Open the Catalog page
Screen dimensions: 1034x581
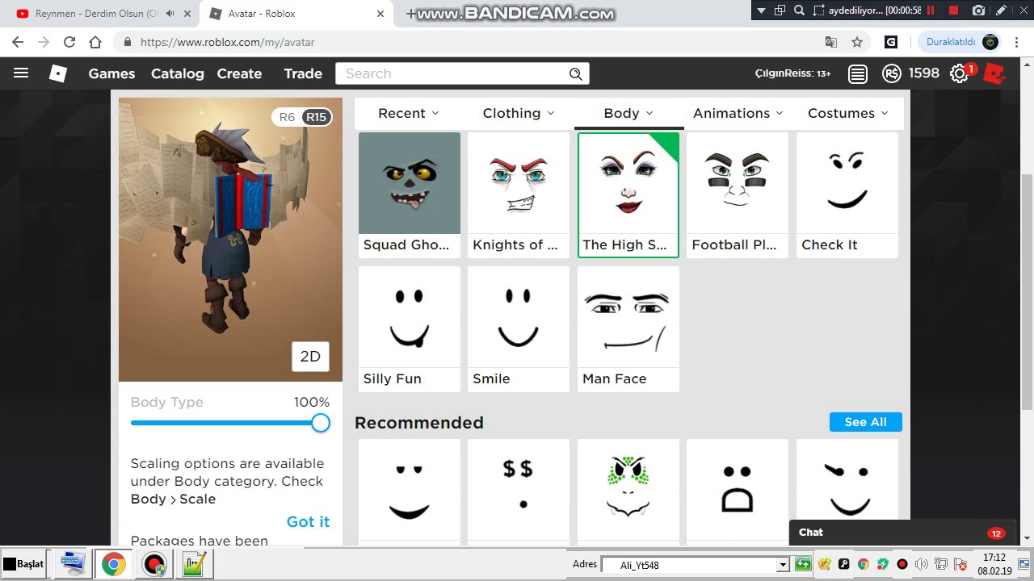click(178, 73)
